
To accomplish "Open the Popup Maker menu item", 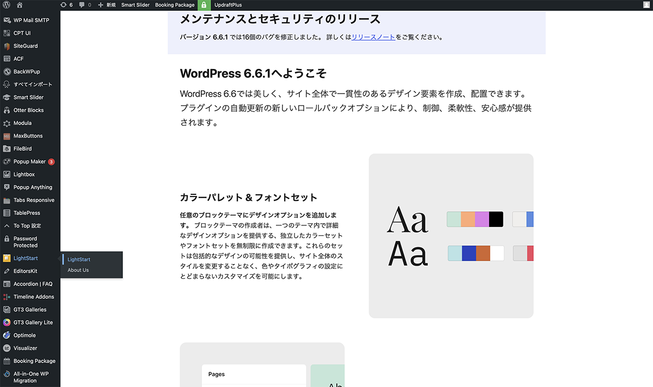I will (29, 162).
